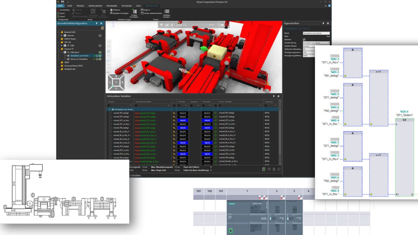This screenshot has width=418, height=235.
Task: Click the Name field in Eigenschaften
Action: point(316,33)
